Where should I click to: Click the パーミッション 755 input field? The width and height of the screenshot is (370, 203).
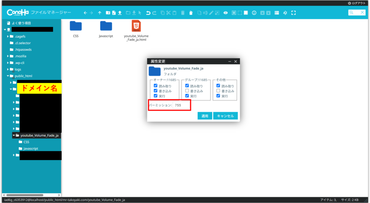click(181, 105)
